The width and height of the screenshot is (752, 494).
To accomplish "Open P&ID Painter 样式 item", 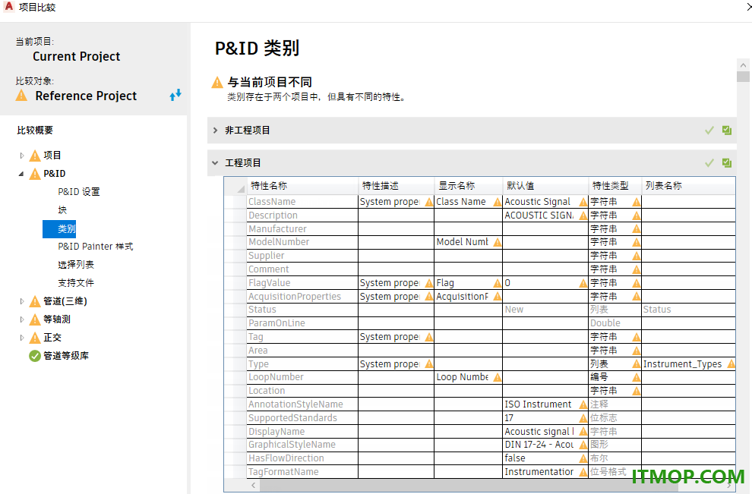I will tap(96, 247).
